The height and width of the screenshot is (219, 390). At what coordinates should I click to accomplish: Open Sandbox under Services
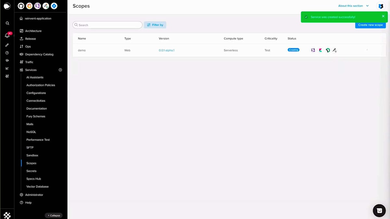pyautogui.click(x=32, y=155)
